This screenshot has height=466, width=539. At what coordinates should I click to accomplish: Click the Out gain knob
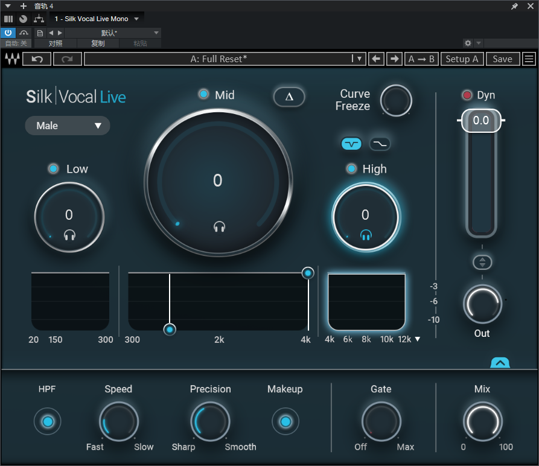pos(482,304)
